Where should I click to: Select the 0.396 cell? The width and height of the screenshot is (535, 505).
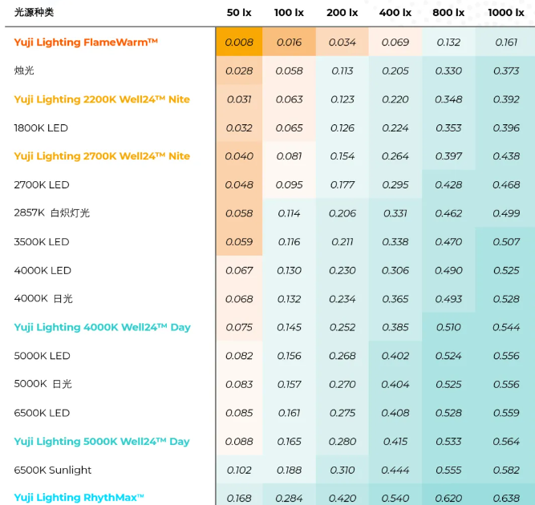(506, 128)
